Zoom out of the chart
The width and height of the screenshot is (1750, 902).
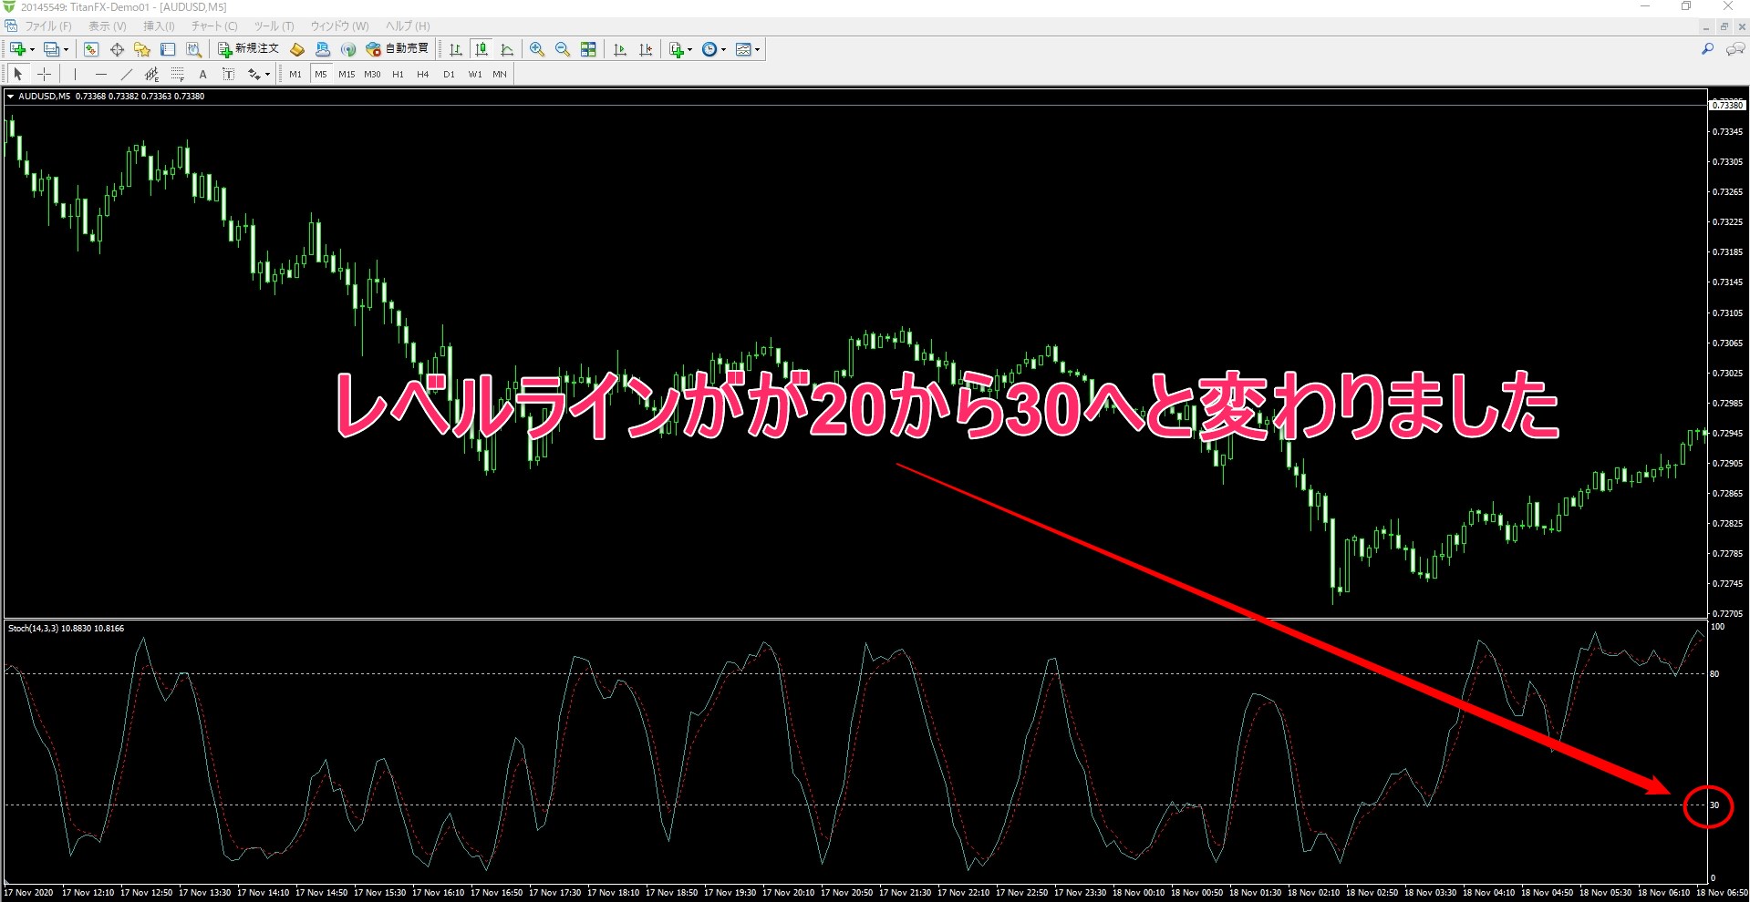tap(563, 49)
